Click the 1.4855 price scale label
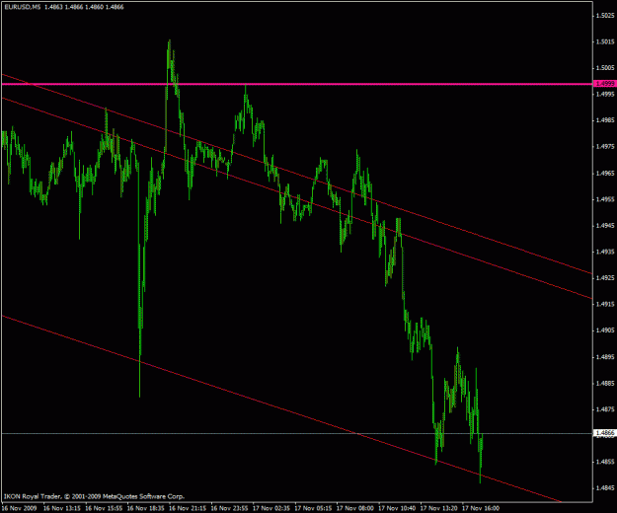Image resolution: width=617 pixels, height=513 pixels. [x=605, y=462]
